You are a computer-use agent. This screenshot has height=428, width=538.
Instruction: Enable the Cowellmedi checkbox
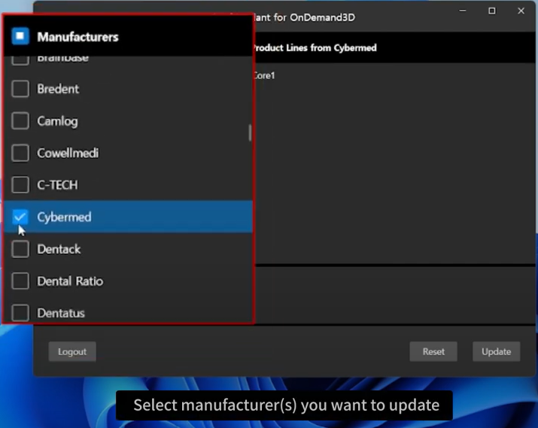pyautogui.click(x=20, y=153)
